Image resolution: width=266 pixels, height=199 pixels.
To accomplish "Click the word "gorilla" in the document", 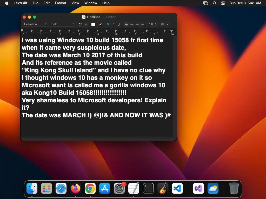I will (119, 85).
